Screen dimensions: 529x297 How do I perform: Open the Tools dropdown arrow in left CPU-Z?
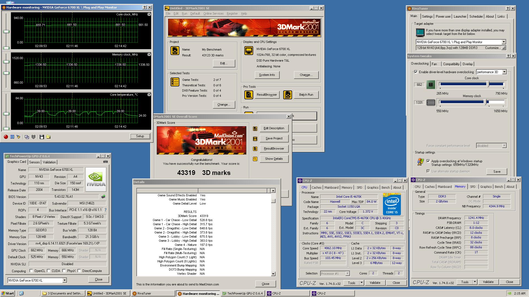pyautogui.click(x=361, y=283)
